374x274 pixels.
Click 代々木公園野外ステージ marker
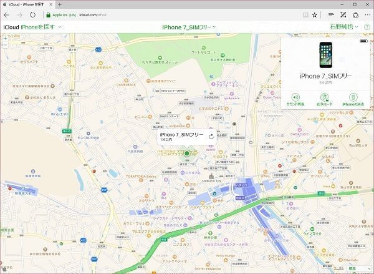[x=160, y=58]
